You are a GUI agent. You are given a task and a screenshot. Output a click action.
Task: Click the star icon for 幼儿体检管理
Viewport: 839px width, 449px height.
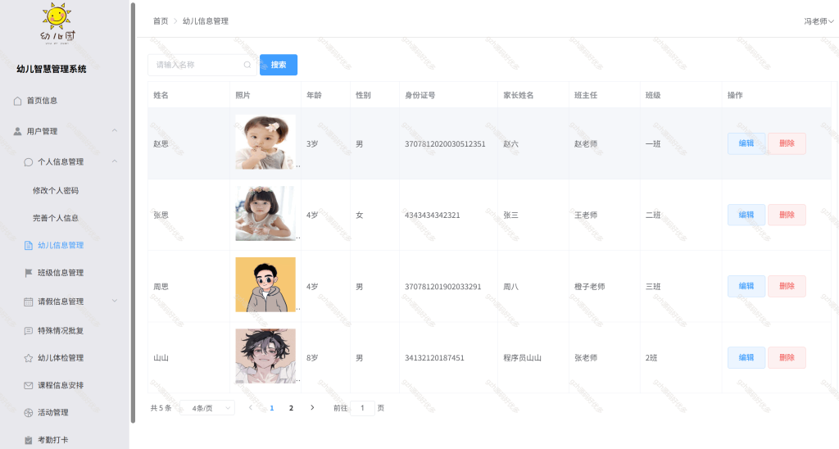29,358
